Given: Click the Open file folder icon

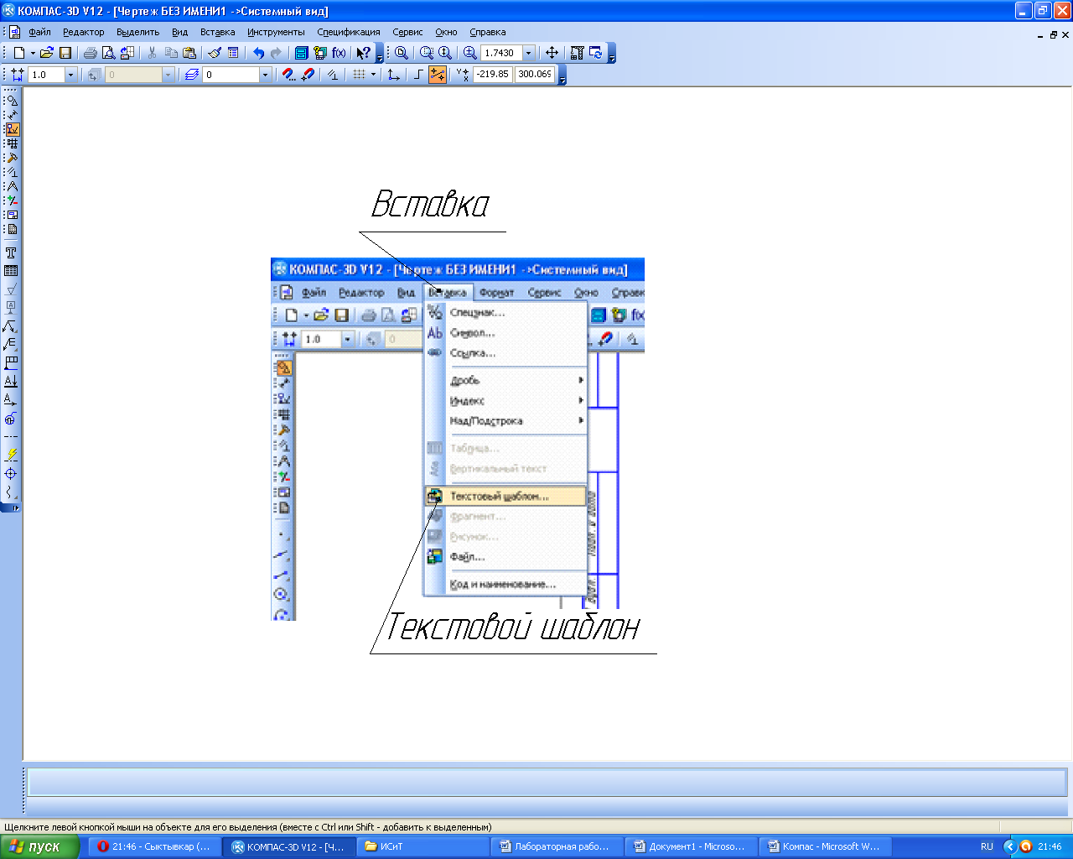Looking at the screenshot, I should click(47, 53).
